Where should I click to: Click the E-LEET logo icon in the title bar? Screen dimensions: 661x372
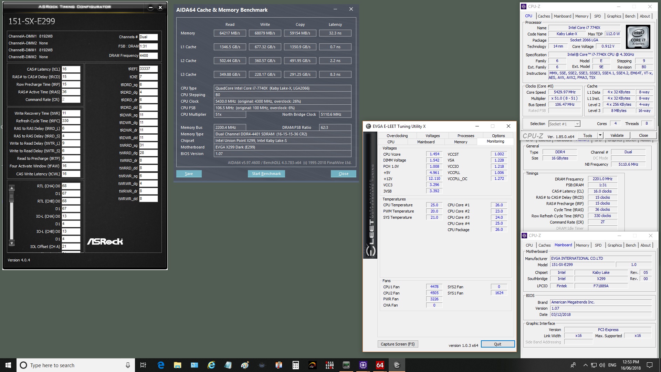(368, 126)
